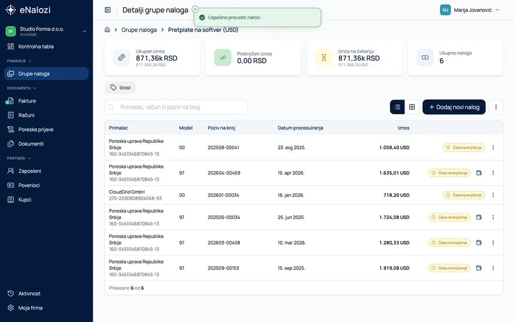Screen dimensions: 515x322
Task: Click the Izvoz tag chip
Action: [x=120, y=87]
